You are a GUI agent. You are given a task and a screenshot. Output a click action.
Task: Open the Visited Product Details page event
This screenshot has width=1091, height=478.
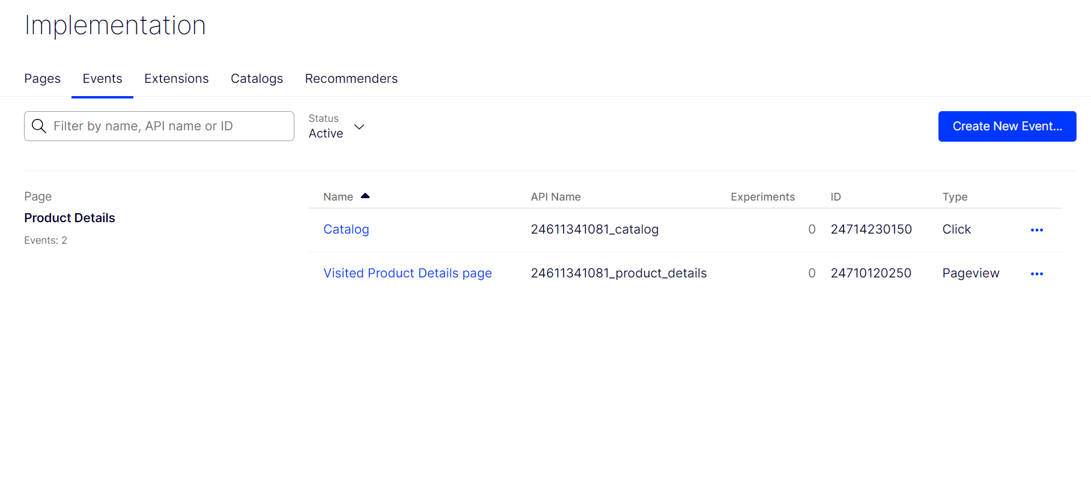tap(407, 273)
